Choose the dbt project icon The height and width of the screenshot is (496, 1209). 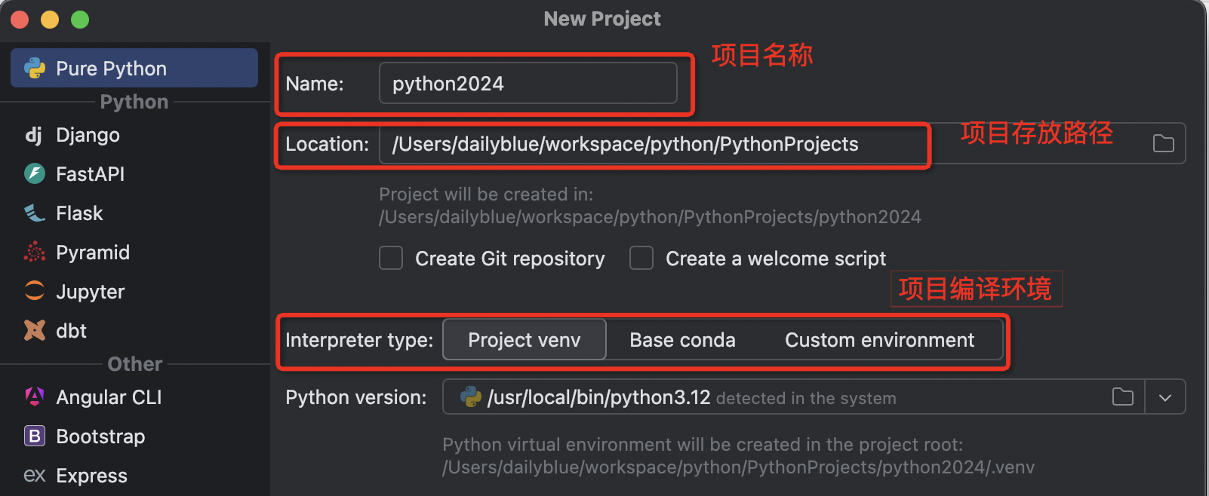[35, 330]
